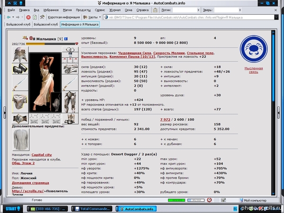Open the back button history dropdown
Viewport: 284px width, 213px height.
(13, 17)
